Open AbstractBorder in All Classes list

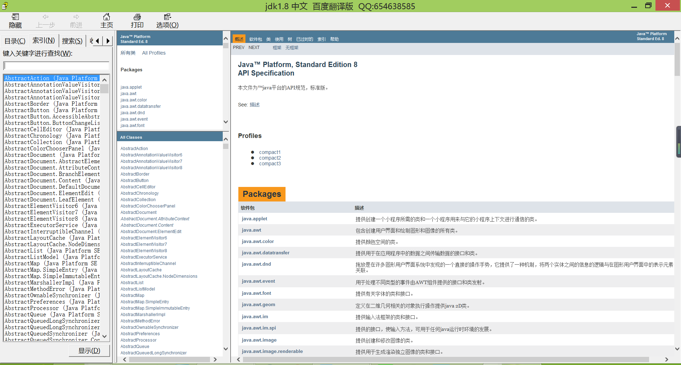[x=135, y=174]
